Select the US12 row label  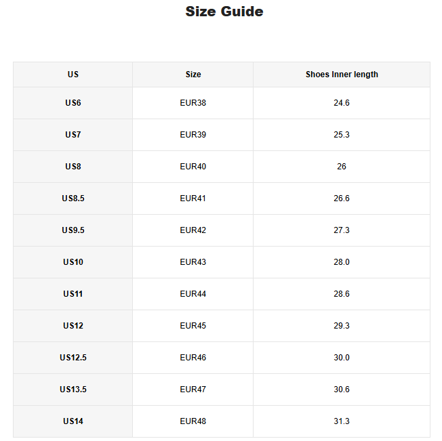73,326
